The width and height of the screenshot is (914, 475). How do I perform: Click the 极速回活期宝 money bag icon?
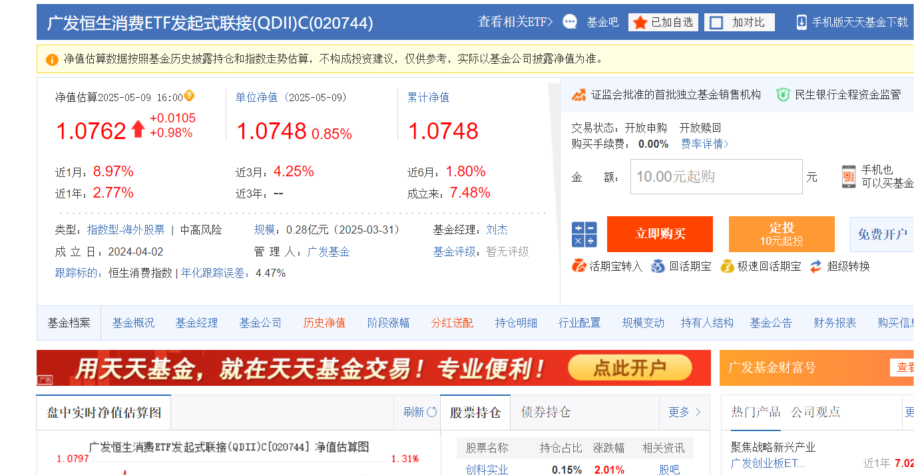(727, 266)
